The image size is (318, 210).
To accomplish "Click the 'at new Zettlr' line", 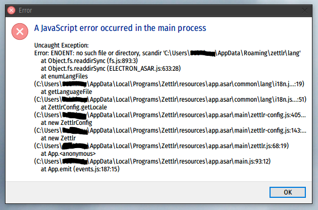I will [58, 138].
